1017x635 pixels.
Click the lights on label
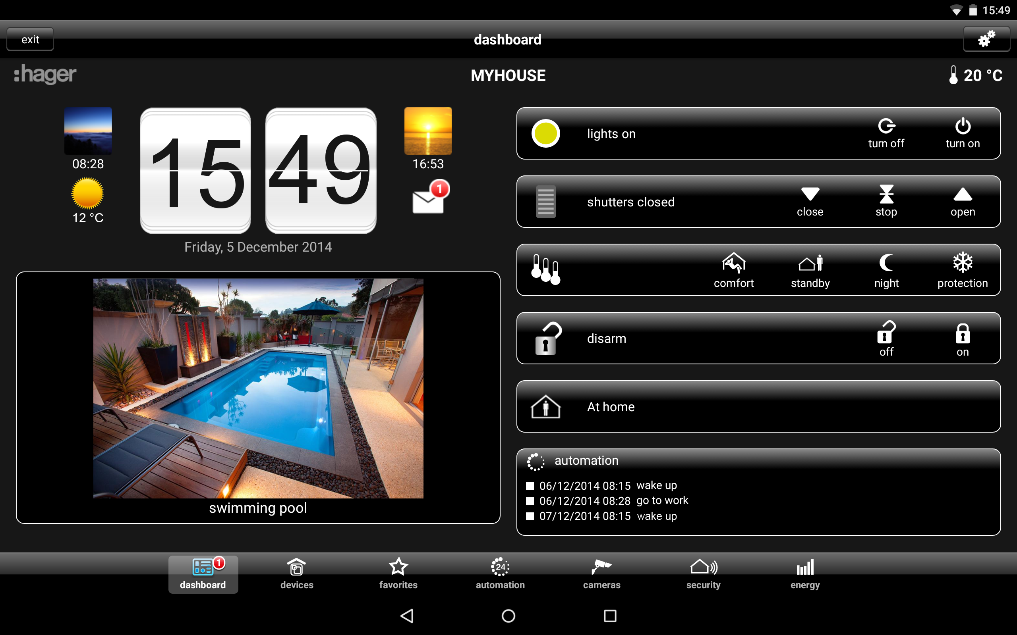pyautogui.click(x=611, y=134)
